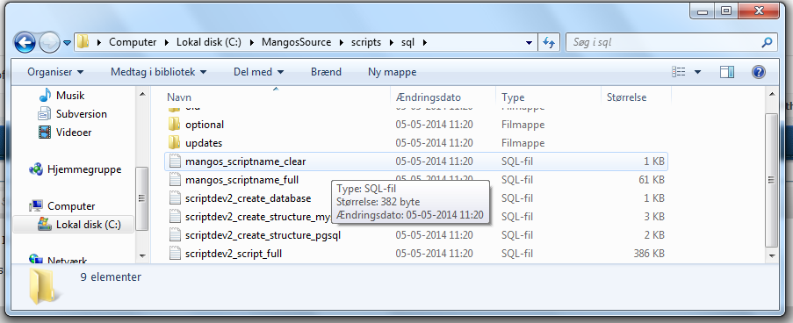The image size is (793, 323).
Task: Open the Organiser menu
Action: pyautogui.click(x=55, y=72)
